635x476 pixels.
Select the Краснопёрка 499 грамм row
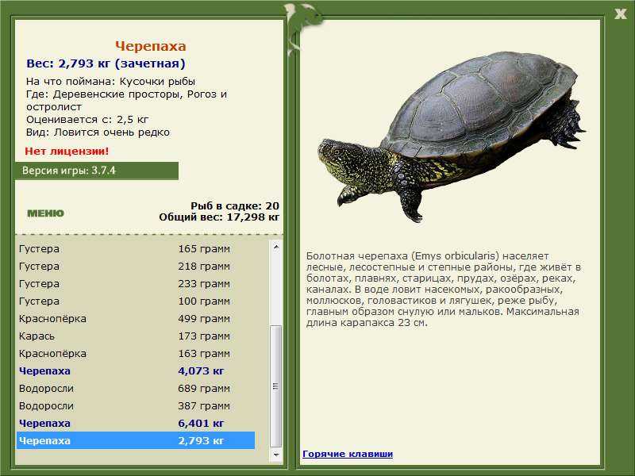pos(136,319)
